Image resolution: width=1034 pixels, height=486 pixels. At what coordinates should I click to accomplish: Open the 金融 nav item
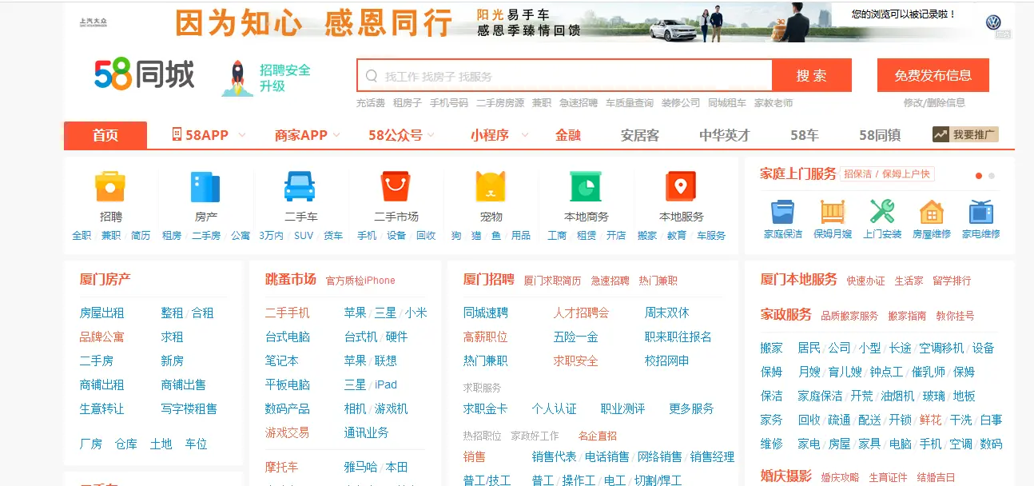568,135
